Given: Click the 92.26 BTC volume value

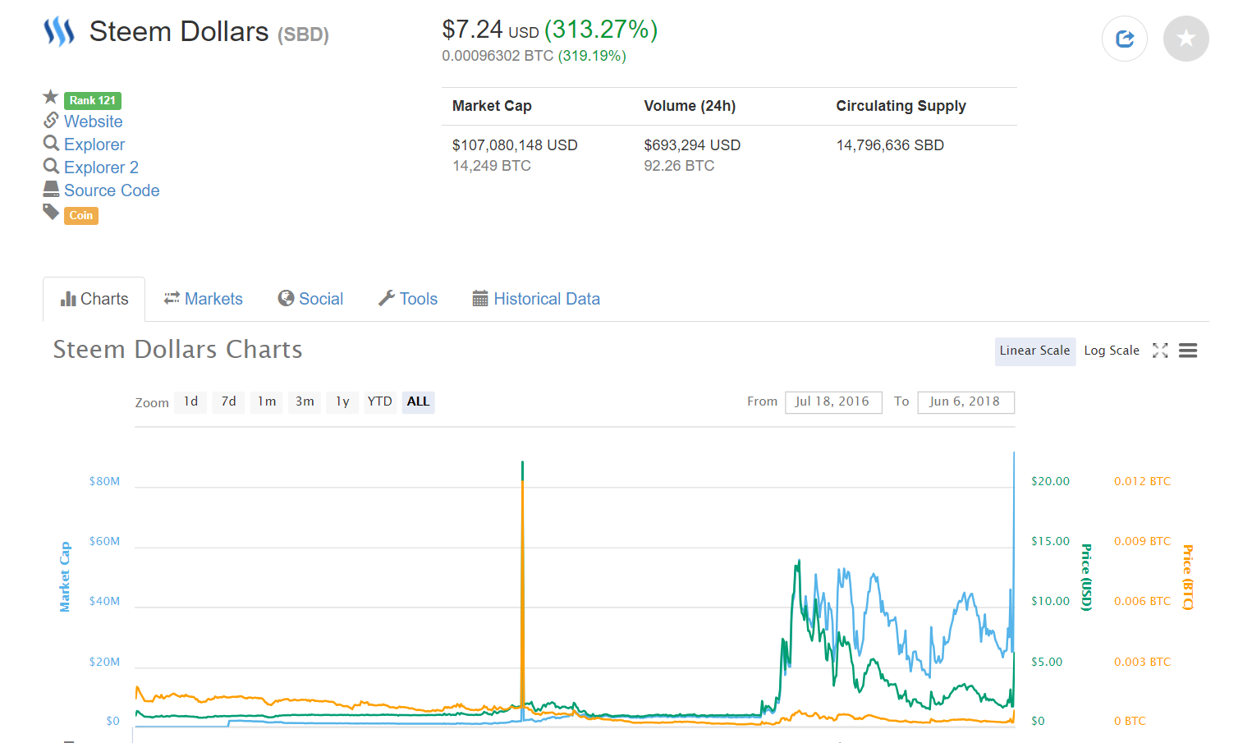Looking at the screenshot, I should pos(679,166).
